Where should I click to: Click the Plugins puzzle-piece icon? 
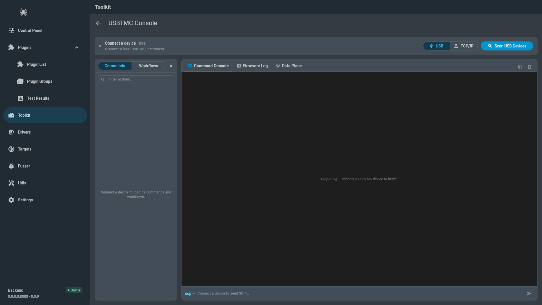[11, 47]
